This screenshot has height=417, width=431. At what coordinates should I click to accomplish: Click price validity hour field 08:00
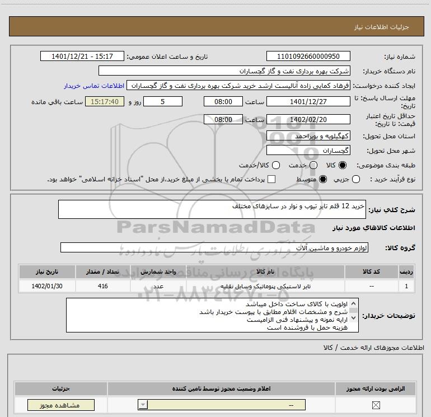pyautogui.click(x=223, y=119)
